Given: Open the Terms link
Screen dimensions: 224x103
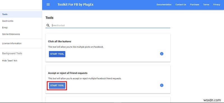Looking at the screenshot, I should (x=206, y=4).
